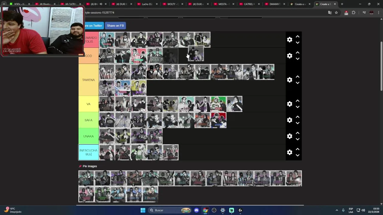Screen dimensions: 383x215
Task: Open settings gear for VA tier row
Action: [x=290, y=104]
